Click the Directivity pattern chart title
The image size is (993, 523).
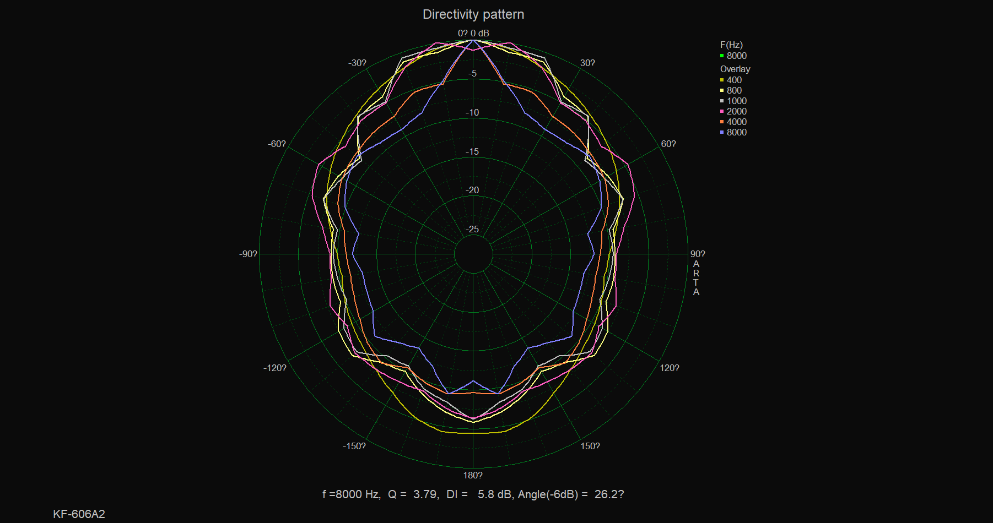[x=473, y=14]
